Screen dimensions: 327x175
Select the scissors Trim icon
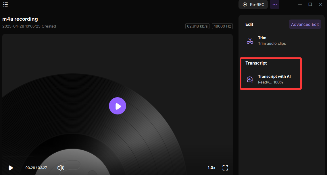coord(250,41)
